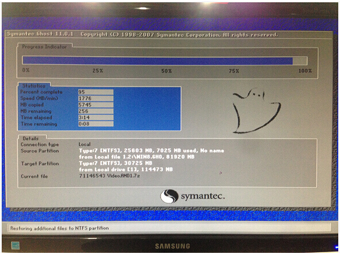The image size is (340, 254).
Task: Click the Time remaining value 0:08
Action: point(95,124)
